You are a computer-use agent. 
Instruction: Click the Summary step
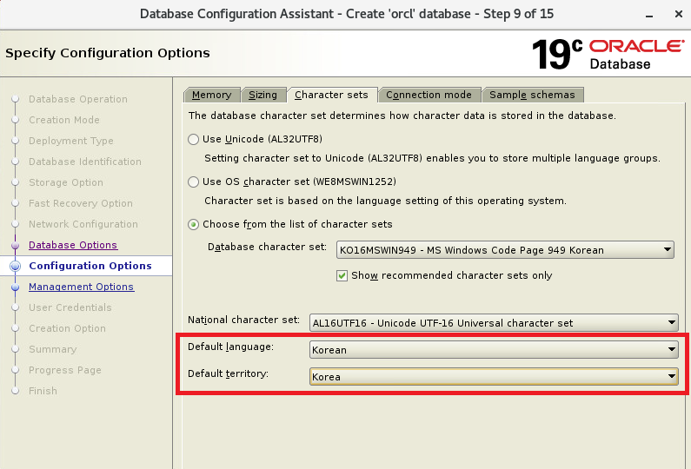tap(52, 349)
